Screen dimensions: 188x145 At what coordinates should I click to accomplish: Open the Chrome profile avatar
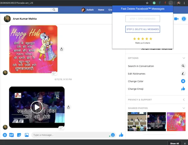point(179,3)
